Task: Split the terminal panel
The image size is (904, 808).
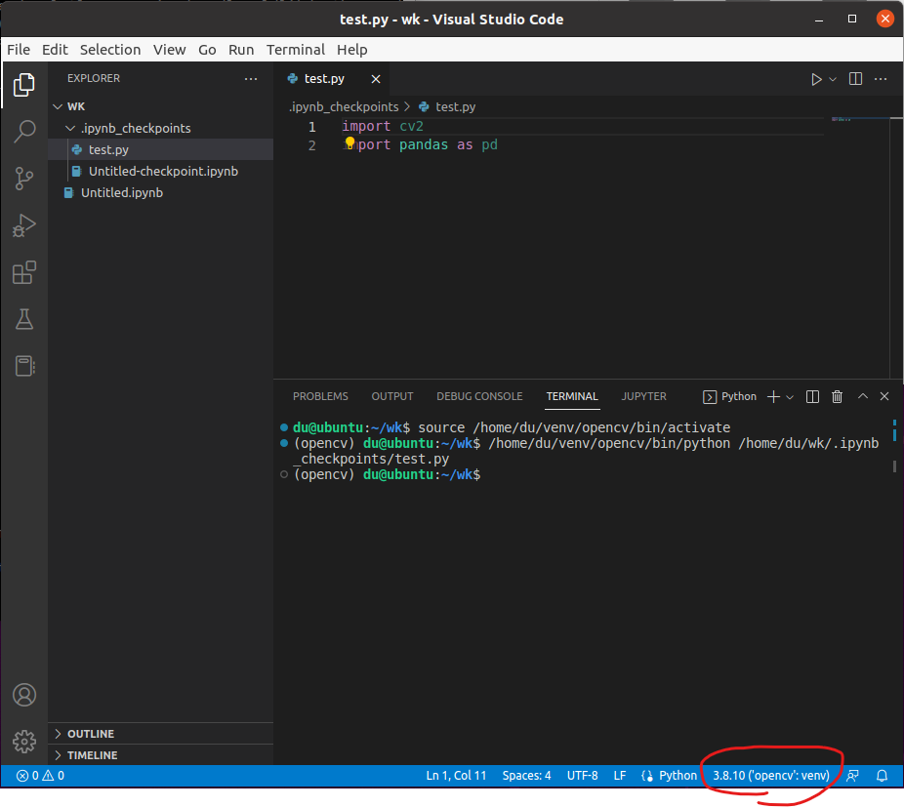Action: (812, 396)
